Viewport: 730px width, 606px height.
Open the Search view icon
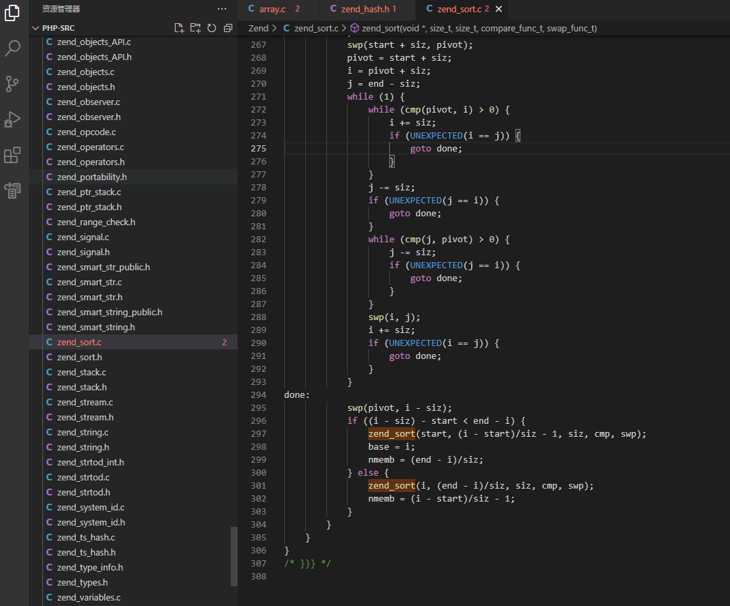pyautogui.click(x=13, y=48)
